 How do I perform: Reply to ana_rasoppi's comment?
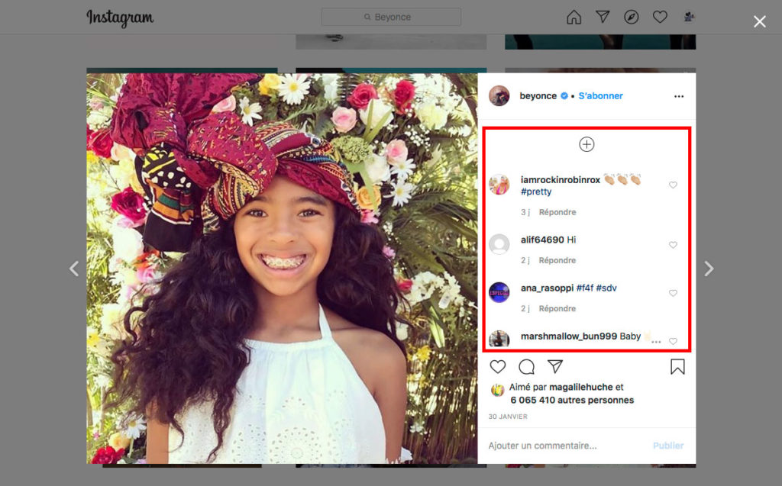pos(557,309)
